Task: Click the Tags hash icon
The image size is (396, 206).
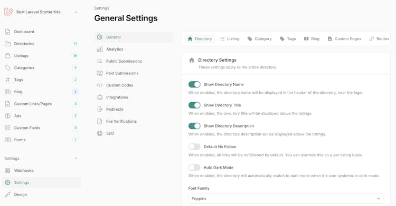Action: click(x=8, y=80)
